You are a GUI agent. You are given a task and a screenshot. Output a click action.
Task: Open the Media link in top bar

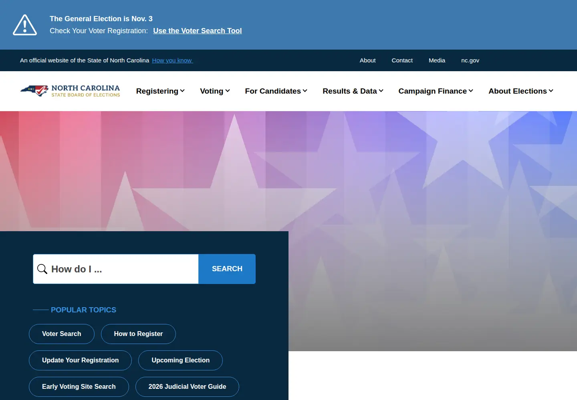pos(437,60)
